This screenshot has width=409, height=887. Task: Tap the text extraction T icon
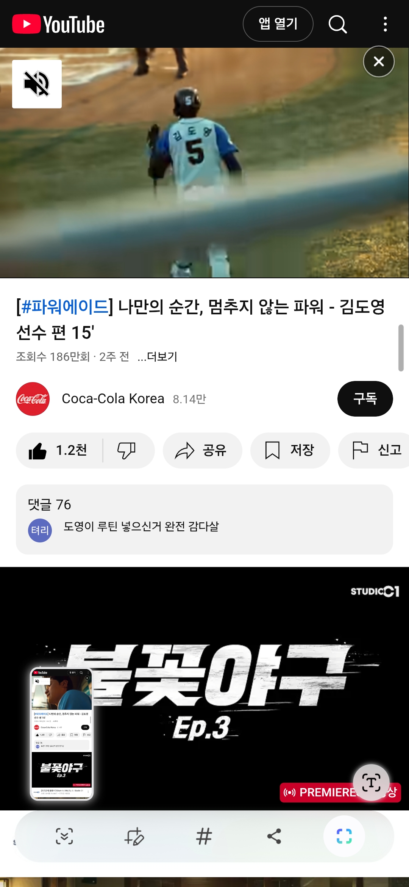[371, 782]
